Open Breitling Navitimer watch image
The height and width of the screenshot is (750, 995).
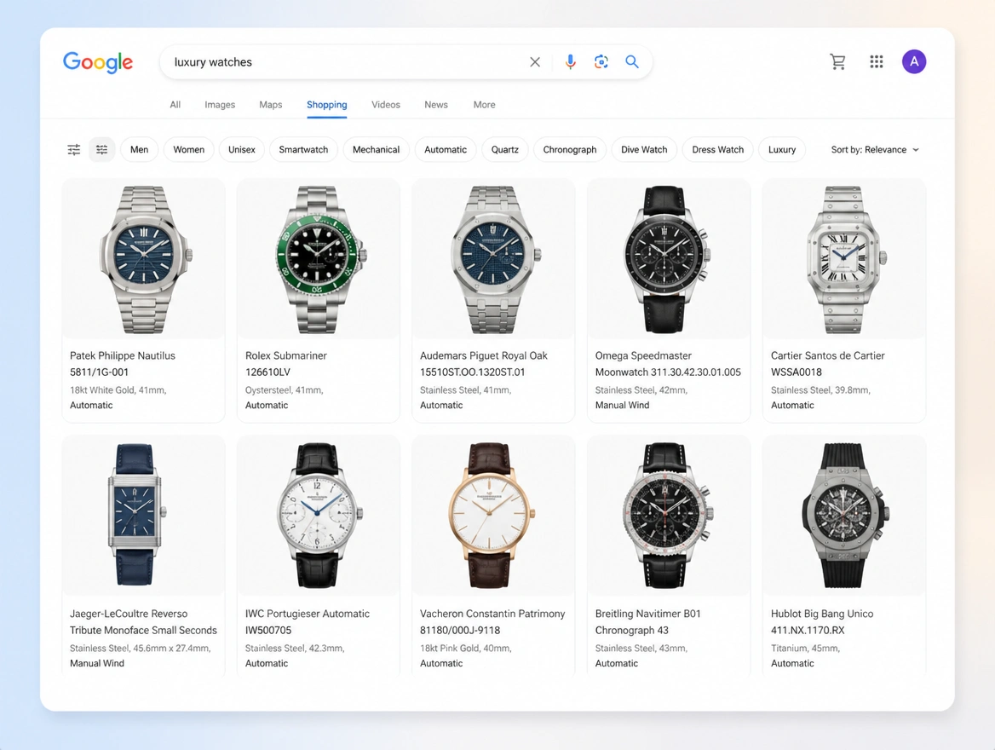pos(669,516)
